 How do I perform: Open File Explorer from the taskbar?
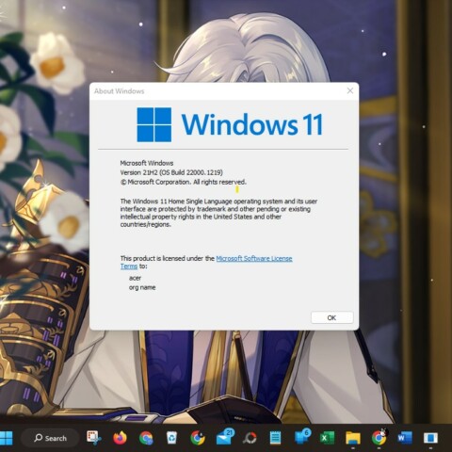pyautogui.click(x=353, y=438)
